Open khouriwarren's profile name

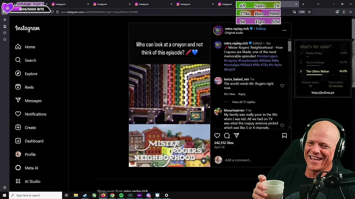coord(234,110)
